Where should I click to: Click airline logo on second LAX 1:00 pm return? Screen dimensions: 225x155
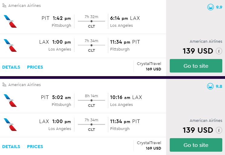coord(10,125)
